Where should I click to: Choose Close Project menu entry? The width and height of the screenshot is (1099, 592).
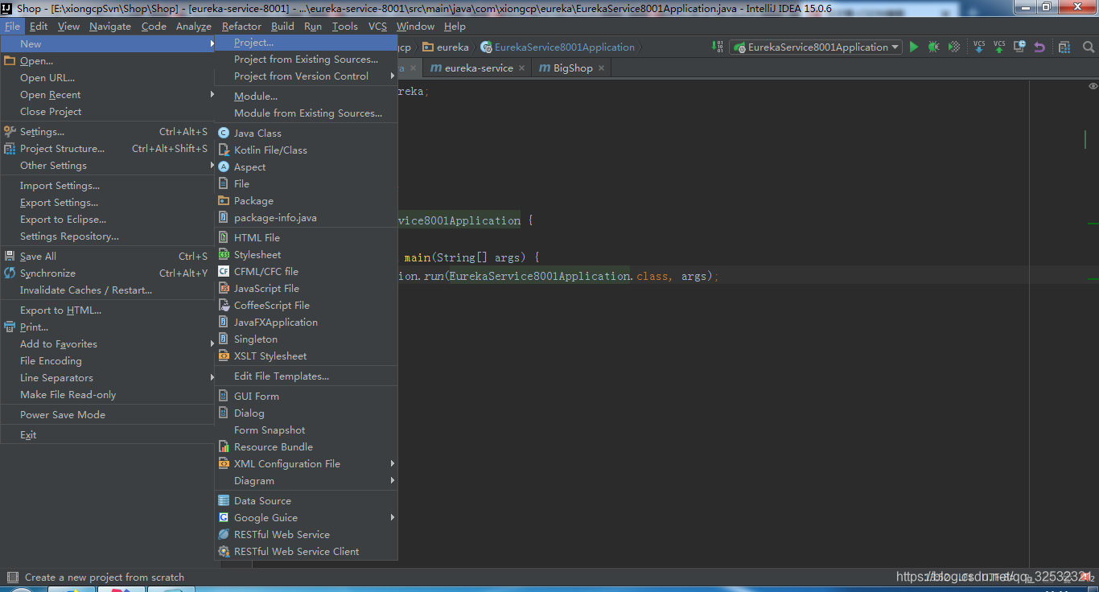108,111
